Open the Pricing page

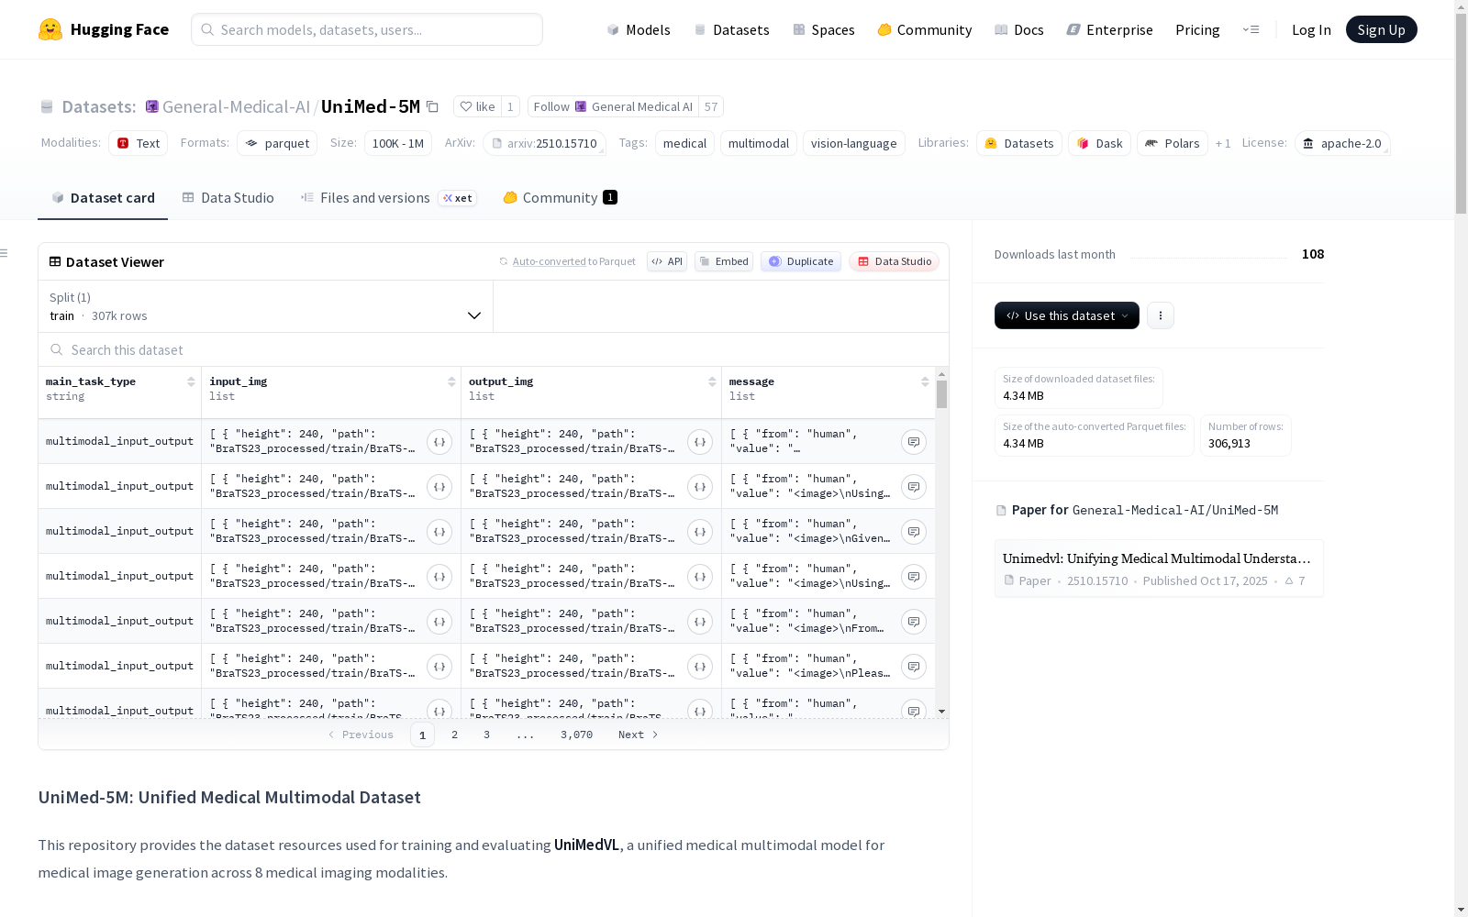coord(1197,29)
